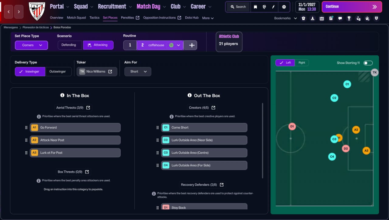Click the In The Box info icon
Screen dimensions: 389x220
62,96
